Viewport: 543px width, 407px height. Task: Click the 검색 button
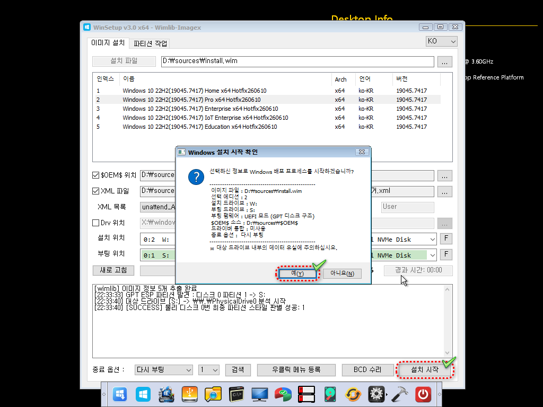click(x=238, y=369)
